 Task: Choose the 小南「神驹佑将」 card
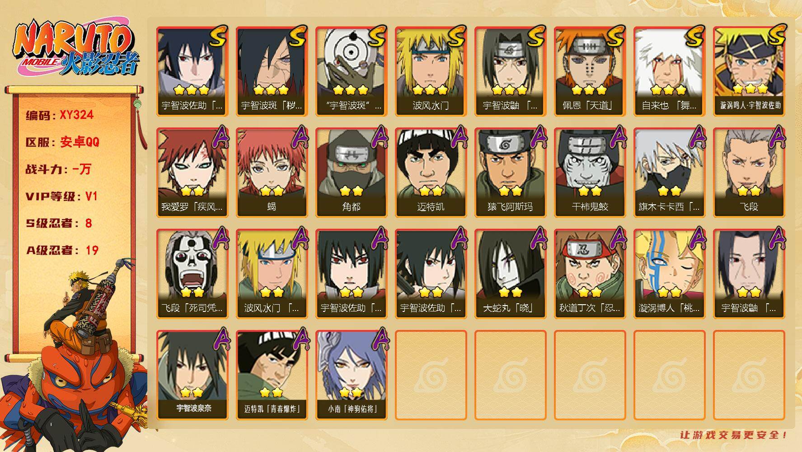(x=351, y=375)
